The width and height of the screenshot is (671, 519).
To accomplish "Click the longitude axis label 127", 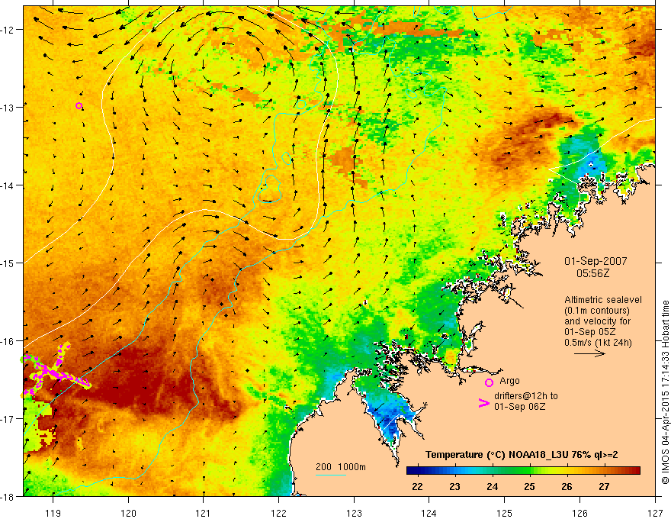I will coord(655,513).
